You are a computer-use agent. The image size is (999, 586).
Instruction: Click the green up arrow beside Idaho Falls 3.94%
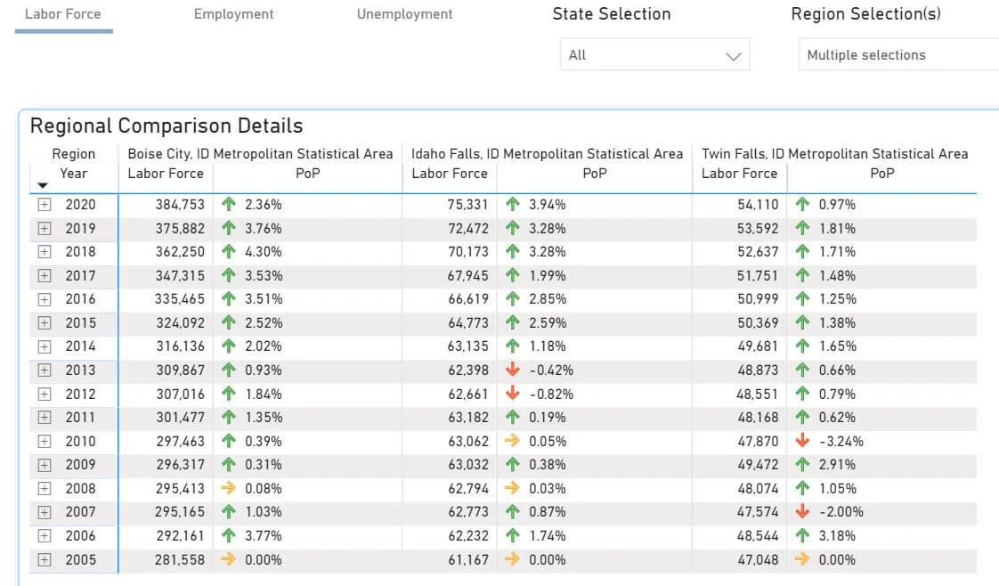[x=512, y=204]
